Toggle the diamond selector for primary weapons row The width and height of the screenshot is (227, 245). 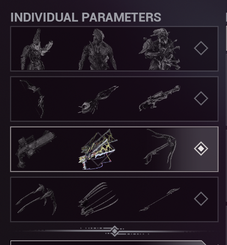[201, 99]
